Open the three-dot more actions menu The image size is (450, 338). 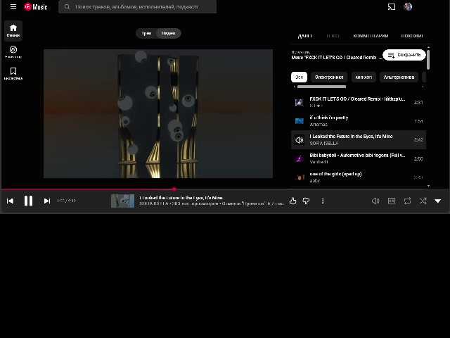[x=323, y=201]
